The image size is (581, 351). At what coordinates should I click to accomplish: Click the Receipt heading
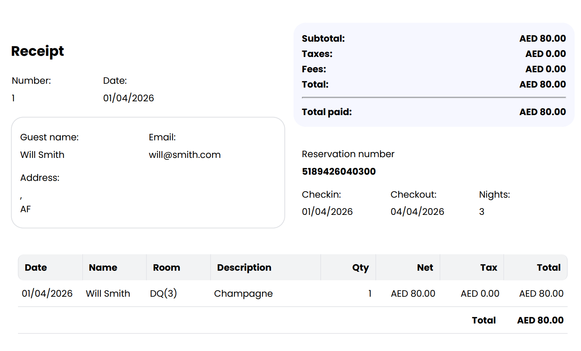[37, 51]
